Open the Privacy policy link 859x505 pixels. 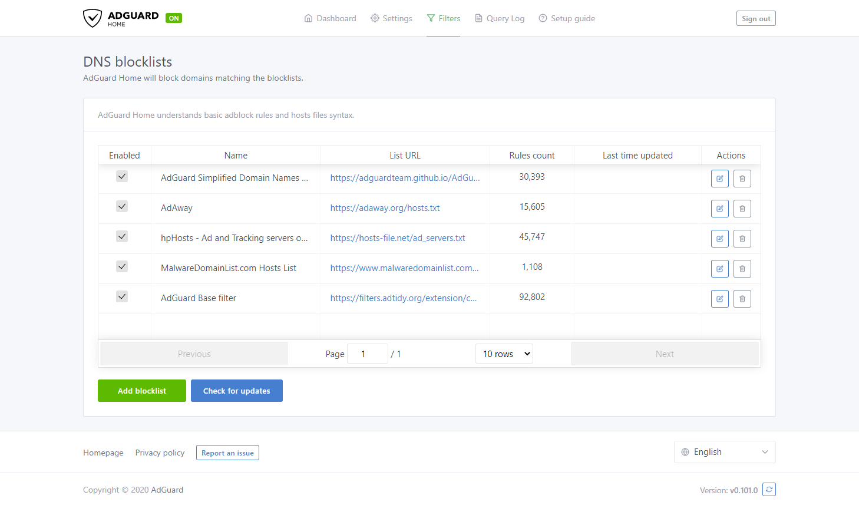pos(160,453)
